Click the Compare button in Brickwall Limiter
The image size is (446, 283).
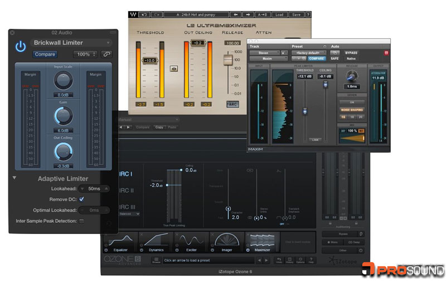pyautogui.click(x=45, y=54)
